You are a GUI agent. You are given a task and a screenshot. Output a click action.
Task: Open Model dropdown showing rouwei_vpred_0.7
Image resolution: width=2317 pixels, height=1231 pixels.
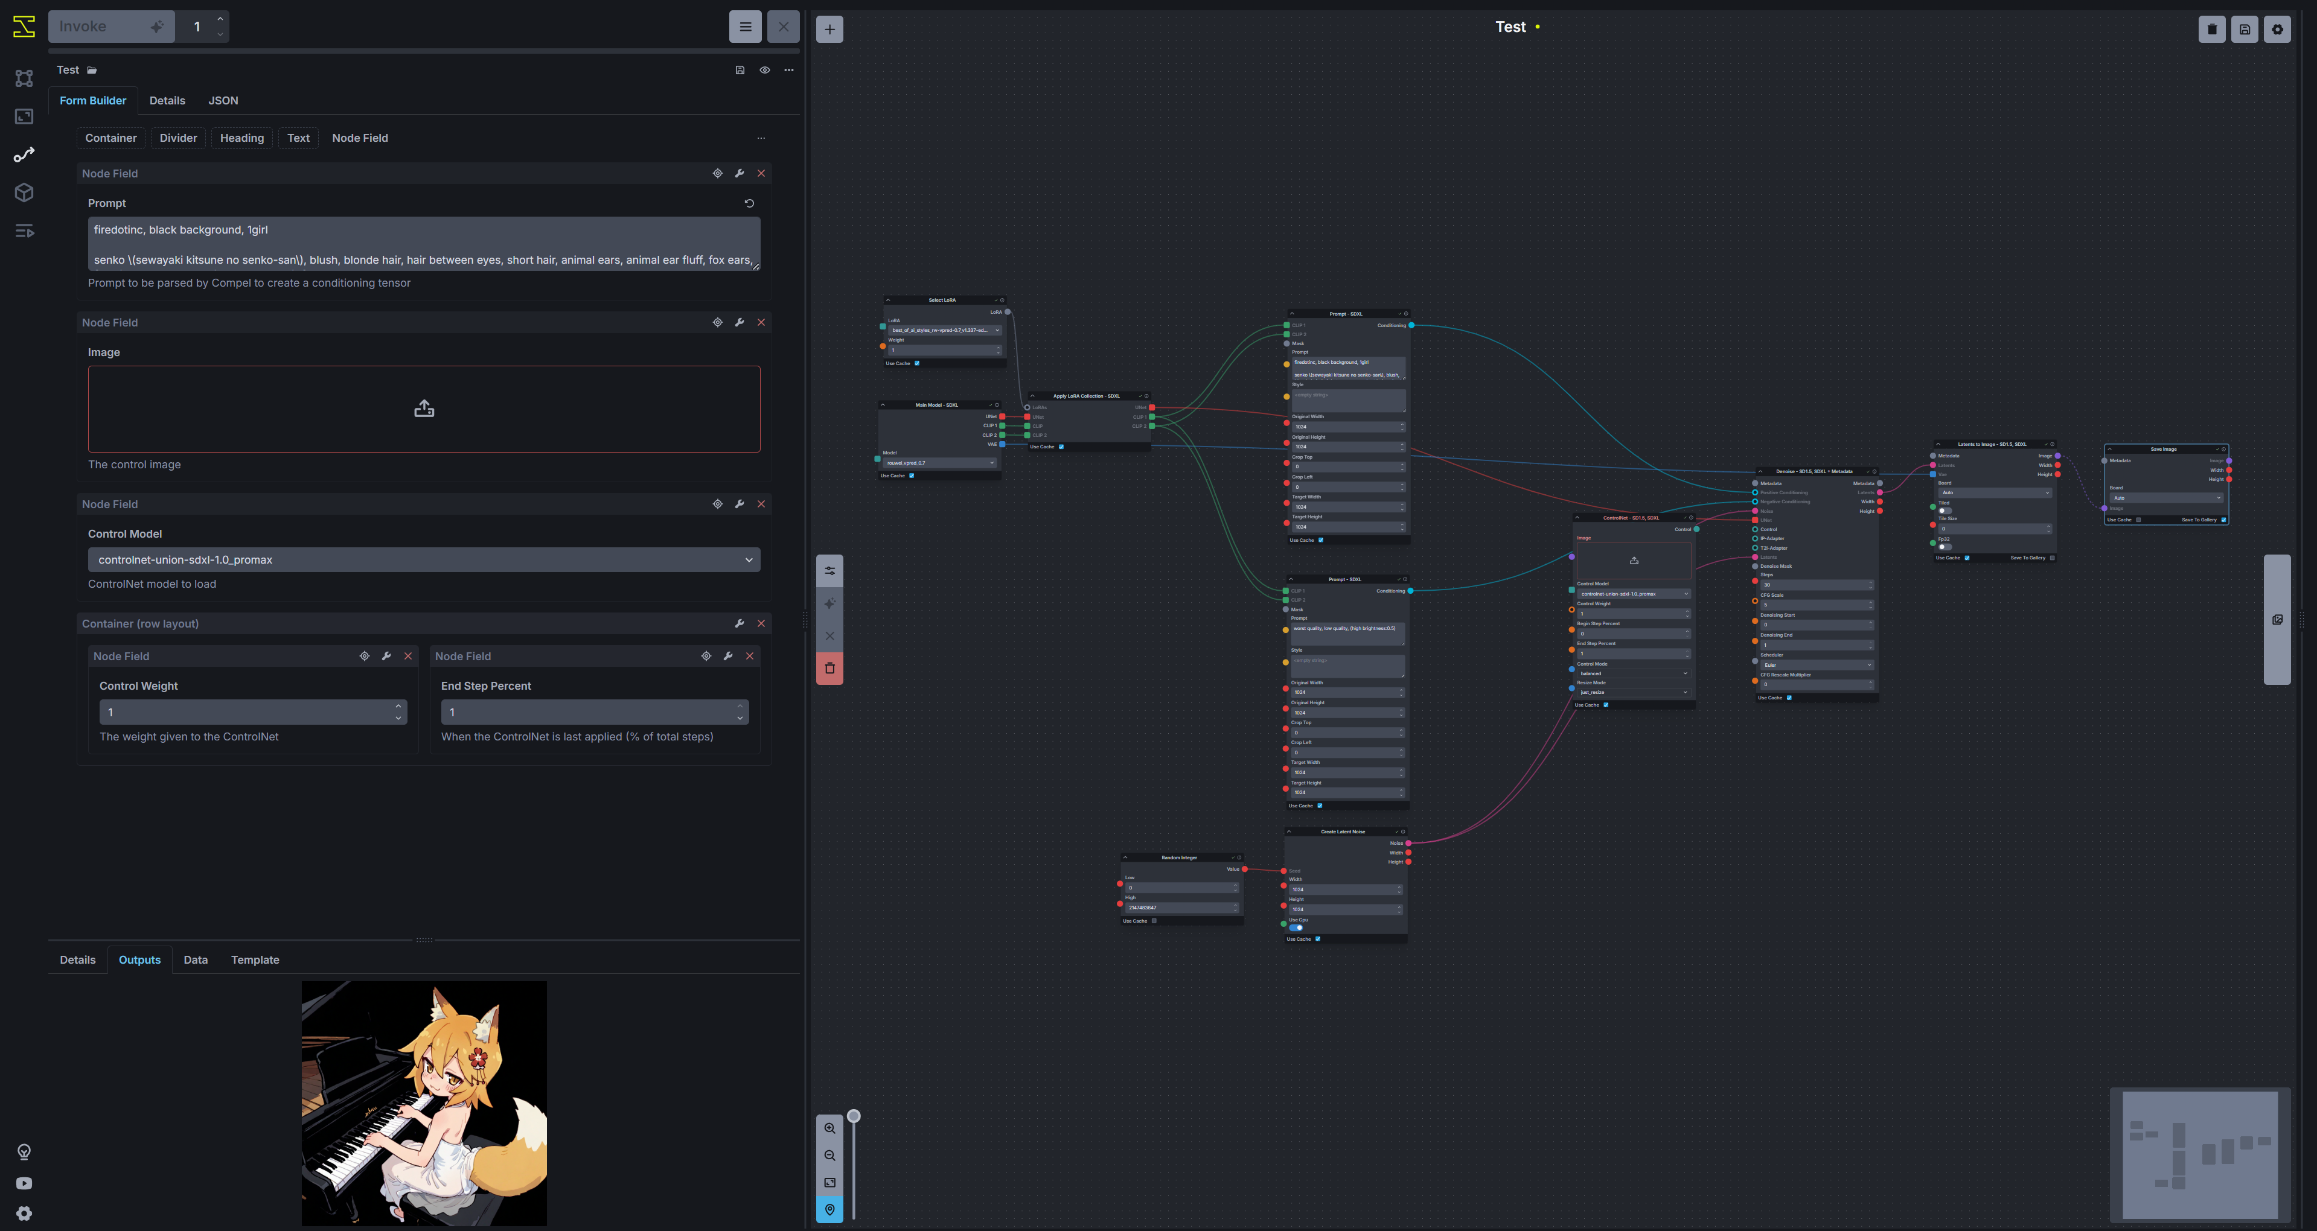(940, 463)
